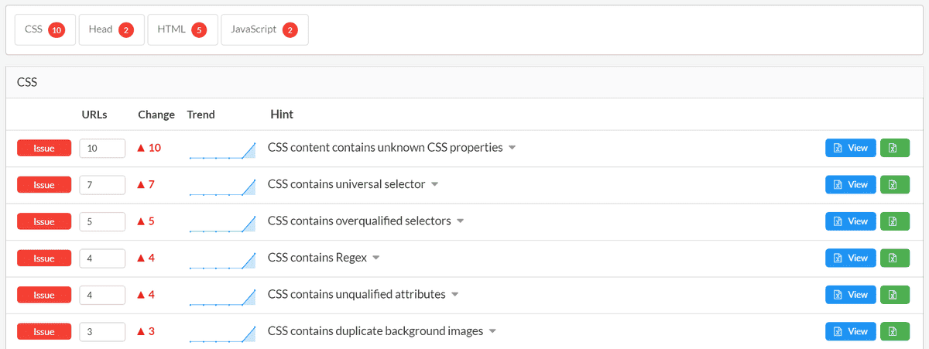The height and width of the screenshot is (349, 929).
Task: Expand the overqualified selectors hint
Action: tap(460, 221)
